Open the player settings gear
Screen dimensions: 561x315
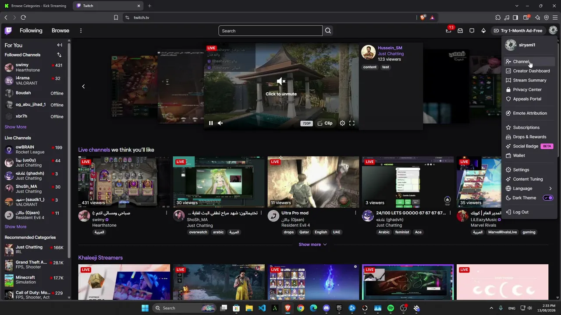(342, 123)
